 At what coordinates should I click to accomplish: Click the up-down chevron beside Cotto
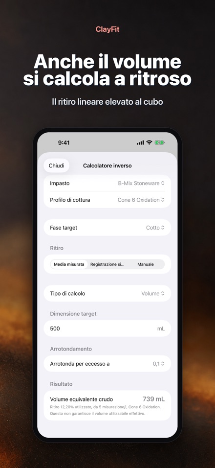click(x=163, y=228)
